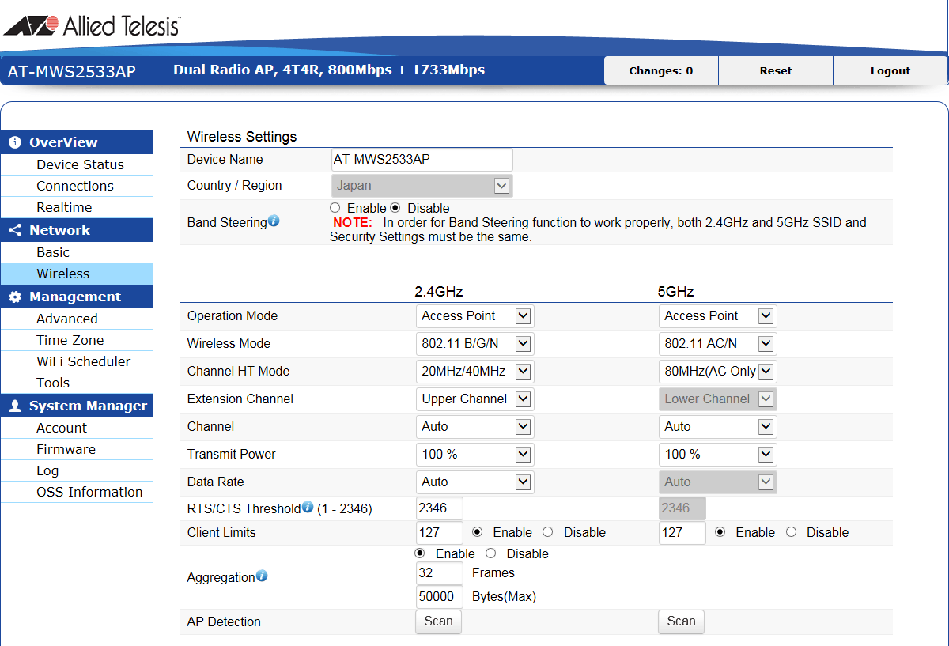Image resolution: width=949 pixels, height=646 pixels.
Task: Click the Changes: 0 button
Action: click(661, 70)
